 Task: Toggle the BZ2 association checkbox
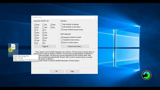tap(35, 38)
